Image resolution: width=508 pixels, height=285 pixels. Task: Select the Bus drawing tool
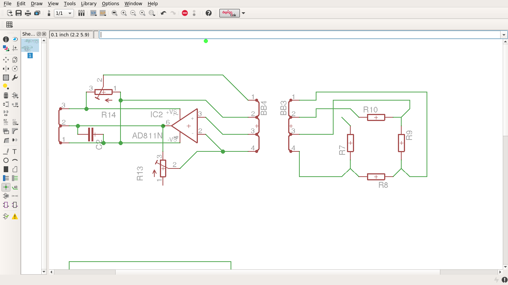tap(6, 178)
